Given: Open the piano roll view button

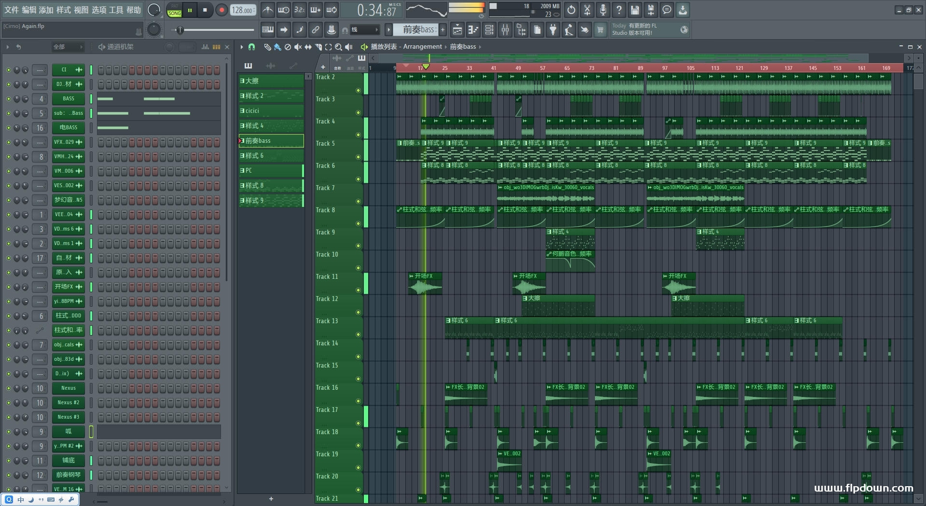Looking at the screenshot, I should (473, 30).
